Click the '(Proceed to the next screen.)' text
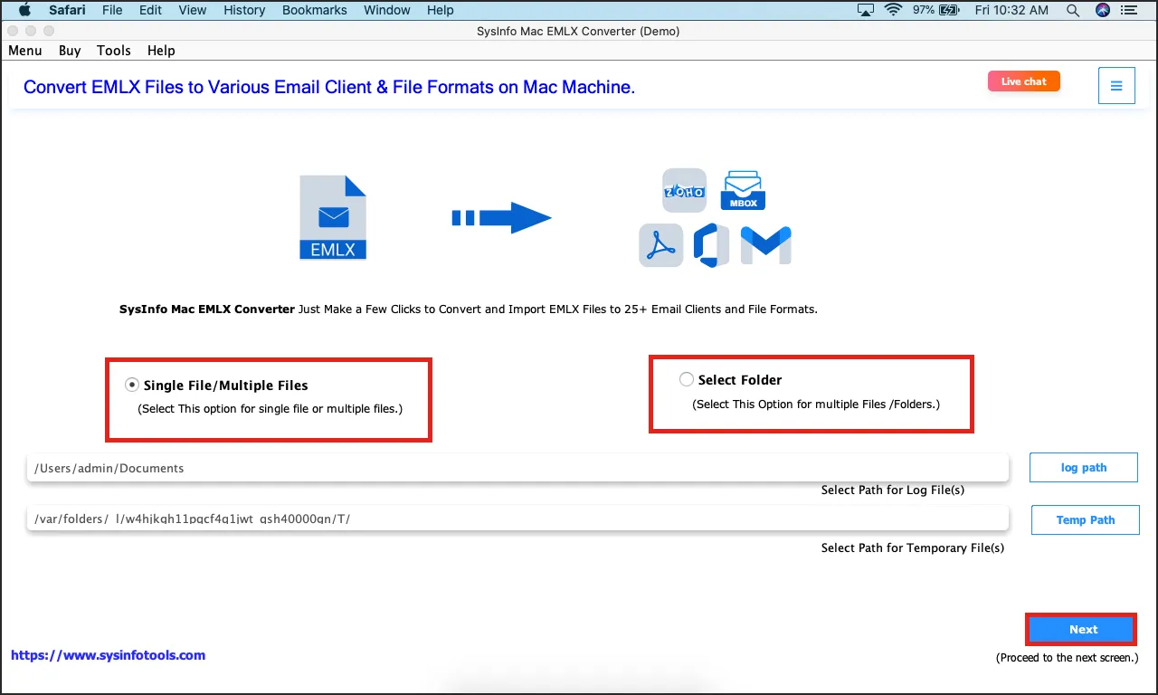This screenshot has width=1158, height=695. (x=1068, y=658)
